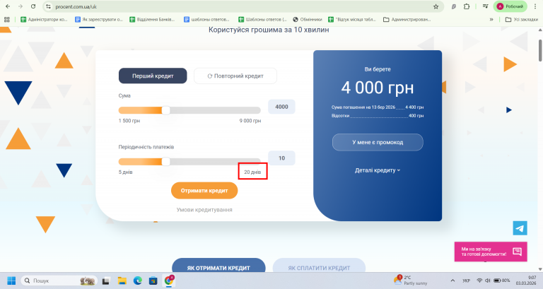
Task: Open Wi-Fi network tray icon
Action: (x=479, y=281)
